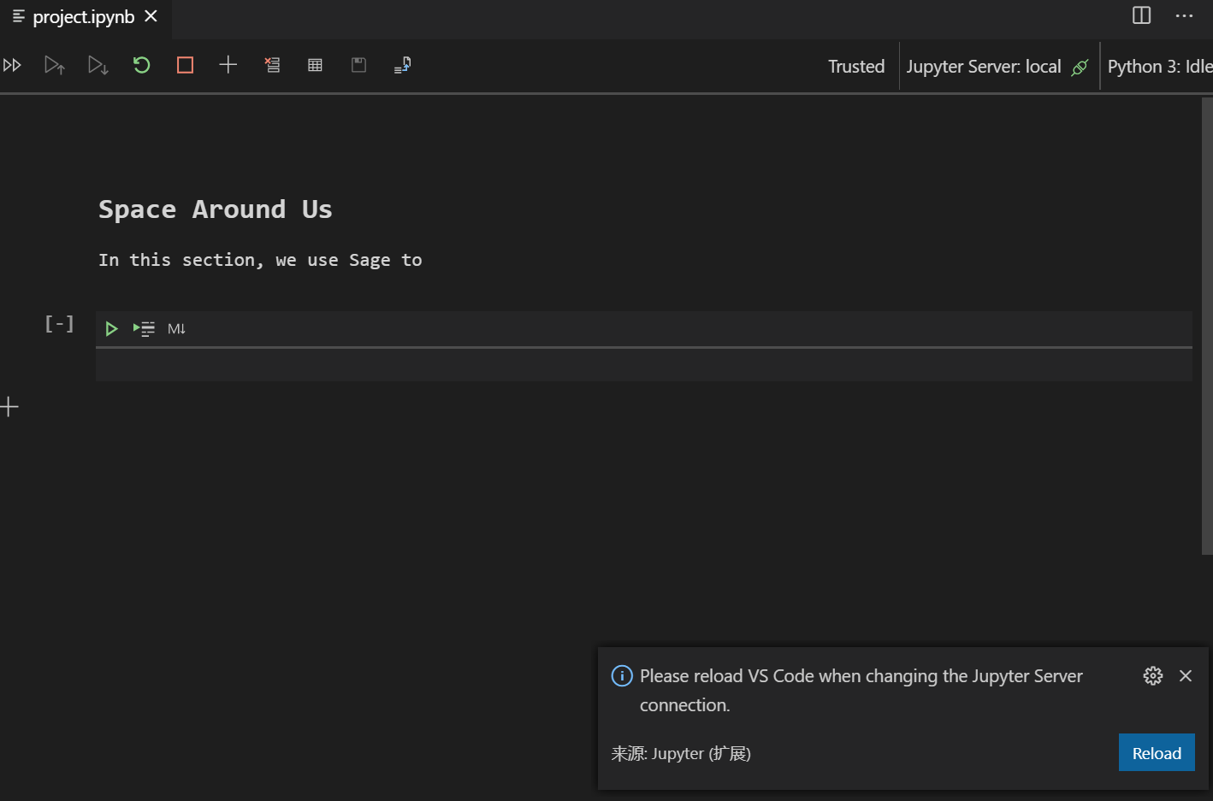Export the notebook
This screenshot has width=1213, height=801.
[x=402, y=64]
